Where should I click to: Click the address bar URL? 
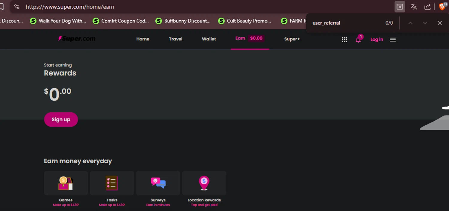(70, 7)
